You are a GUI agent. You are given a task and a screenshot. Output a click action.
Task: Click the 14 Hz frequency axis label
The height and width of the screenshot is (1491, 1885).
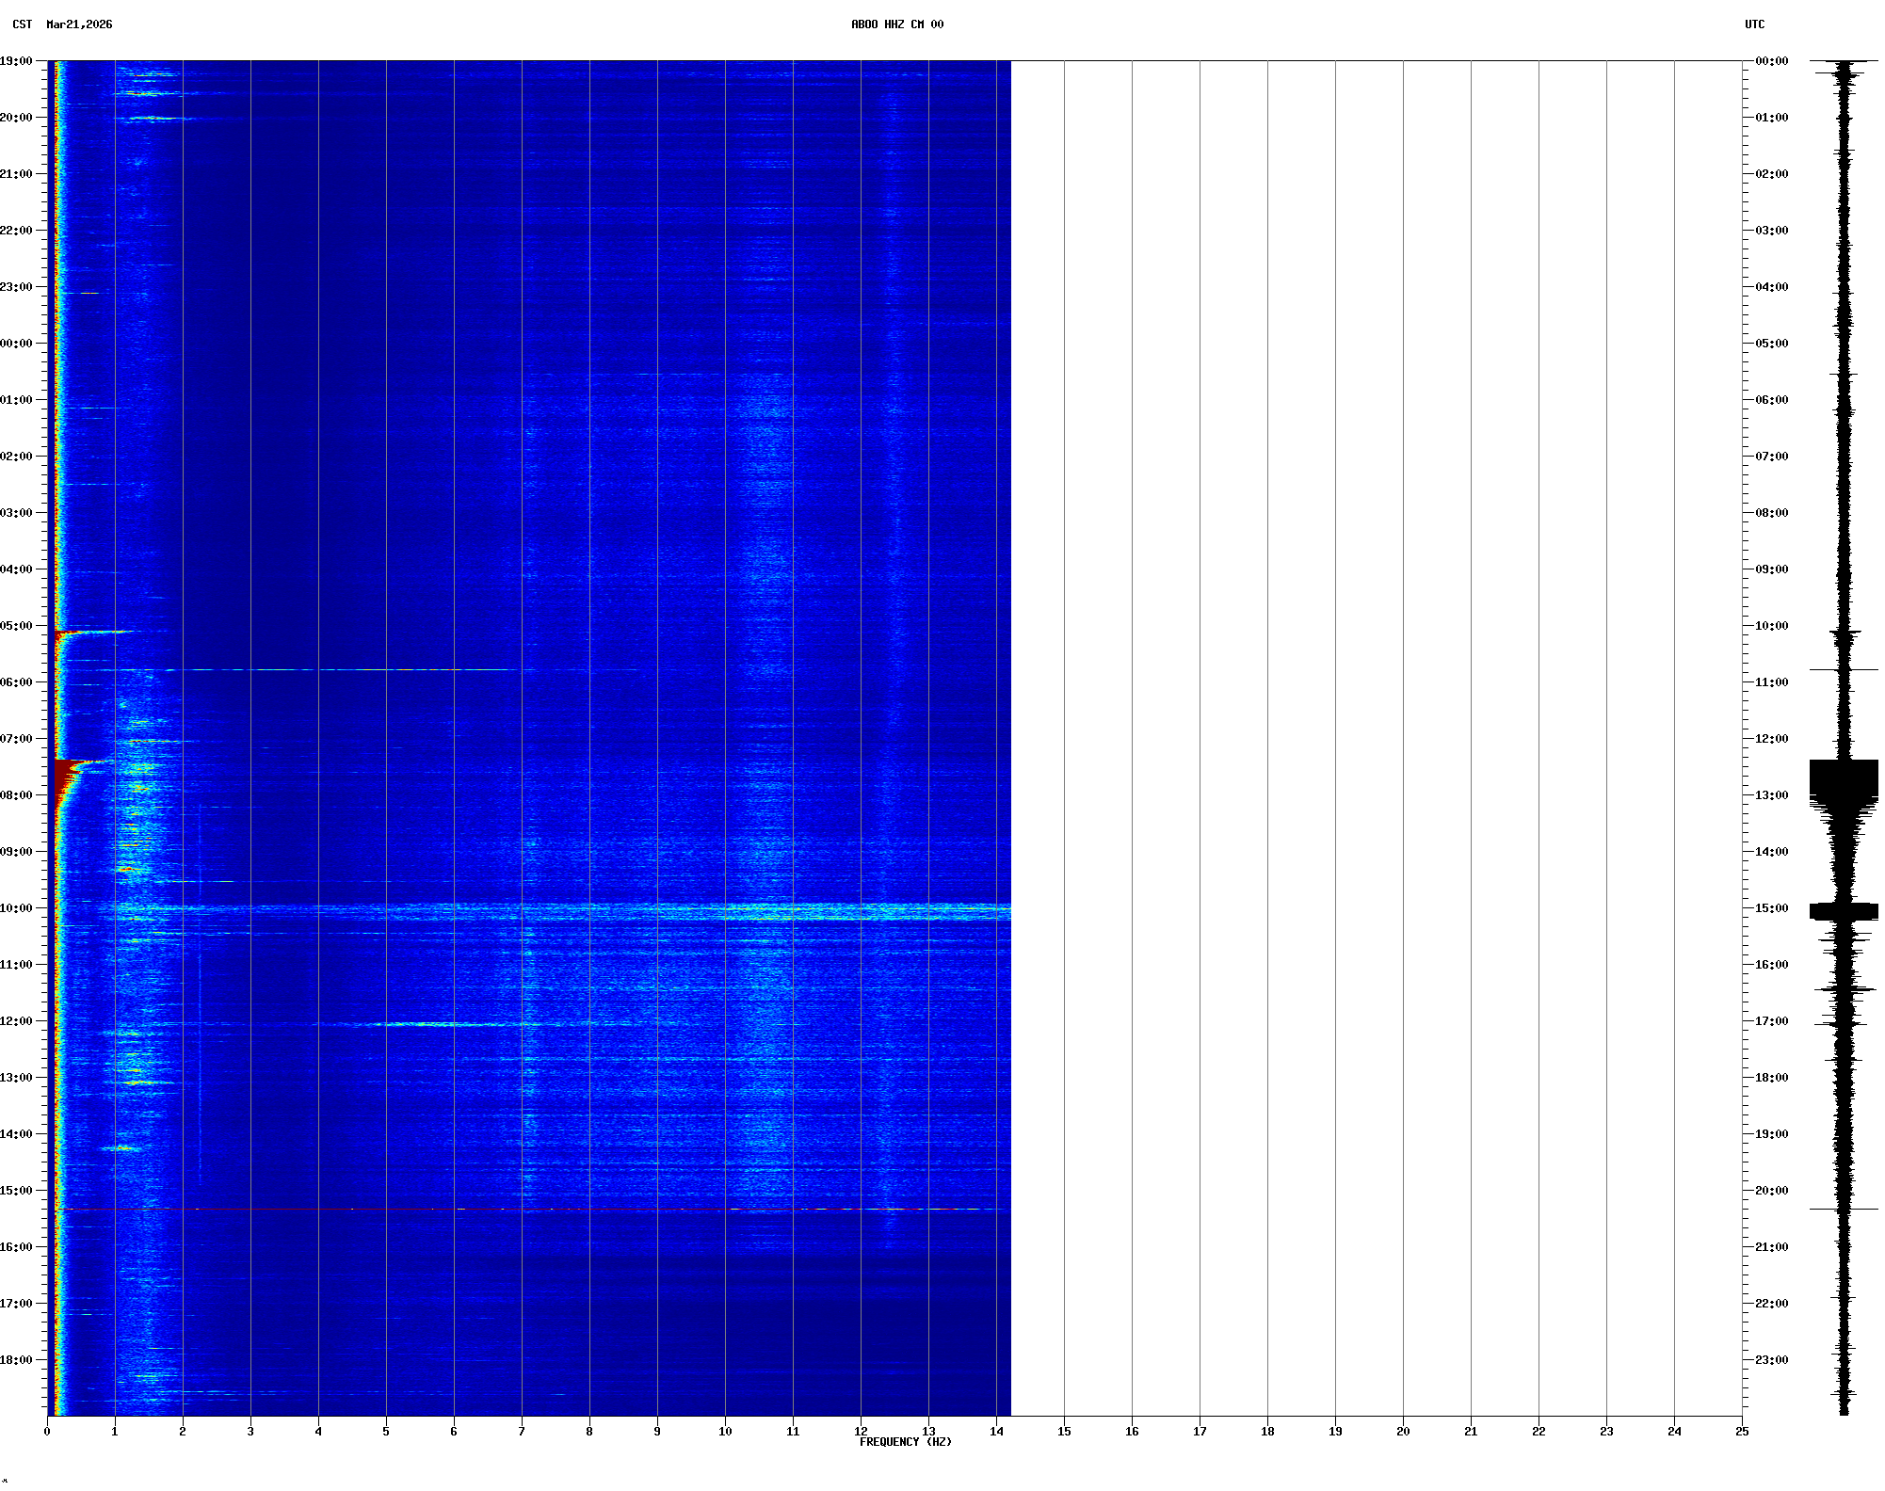pos(996,1432)
